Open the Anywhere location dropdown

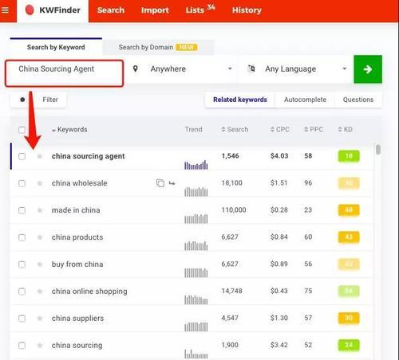pos(182,69)
